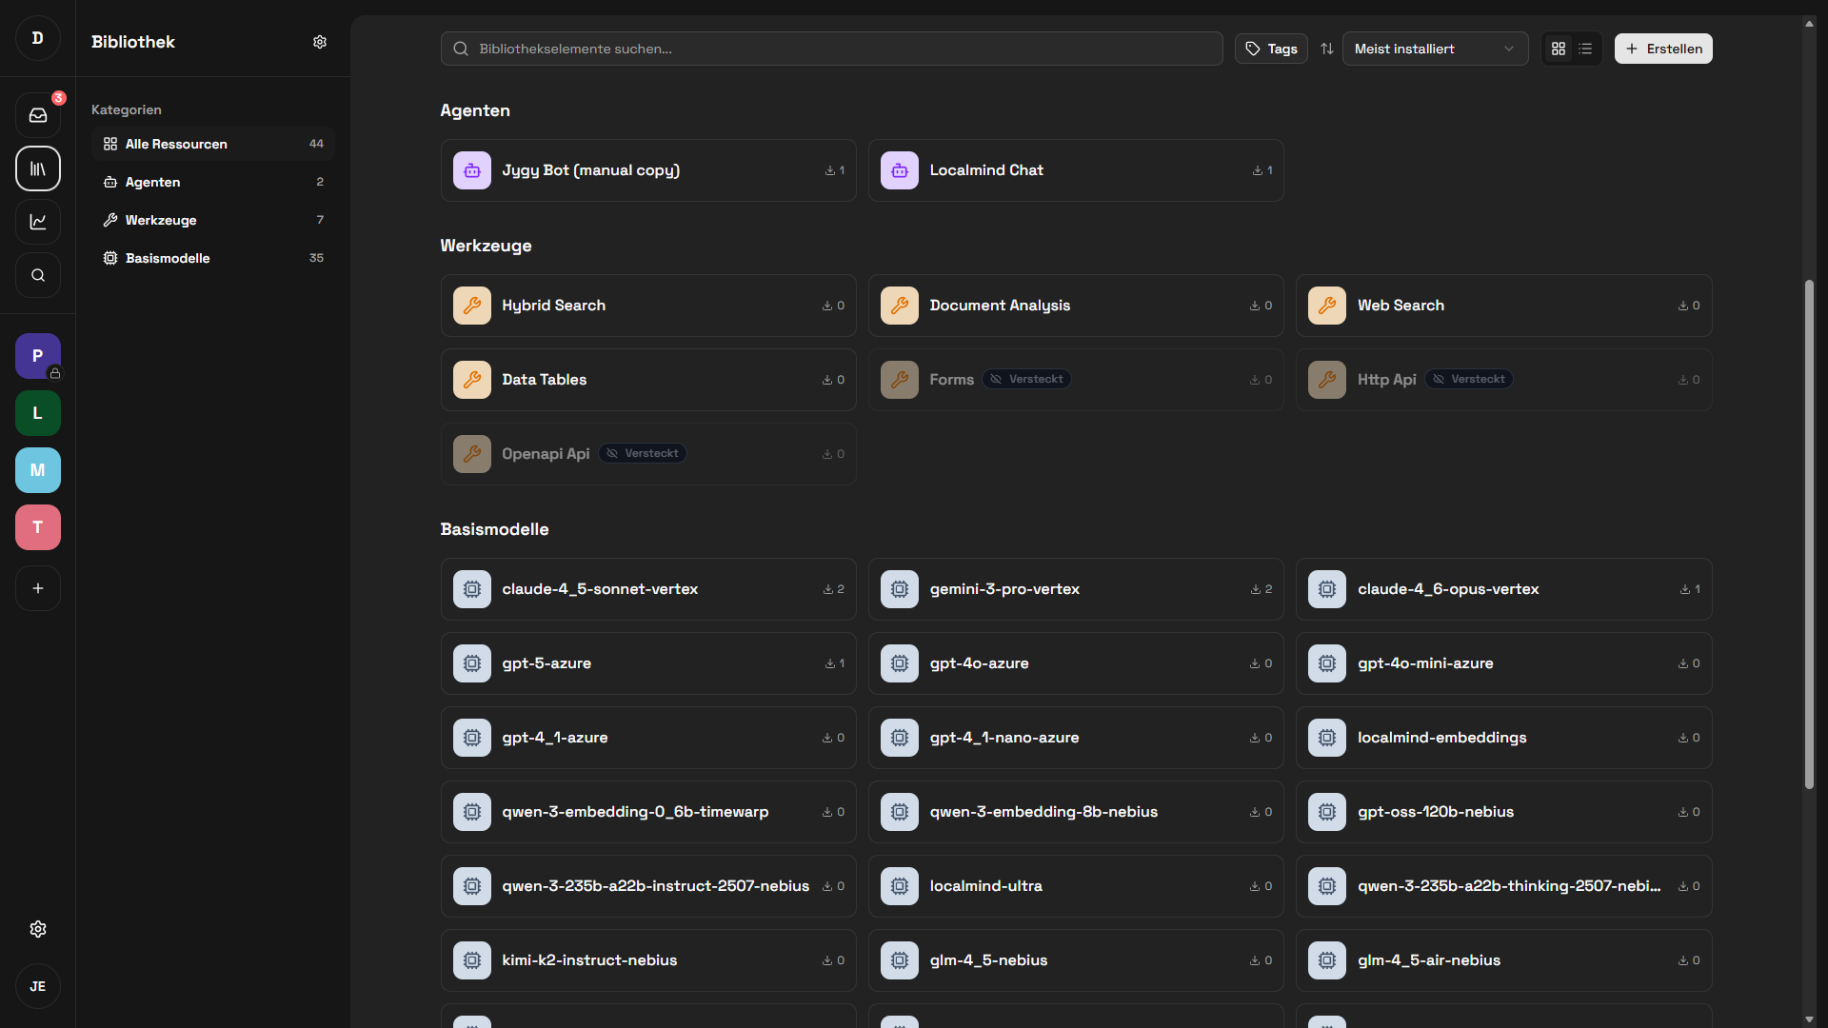This screenshot has height=1028, width=1828.
Task: Switch to grid view layout
Action: point(1559,49)
